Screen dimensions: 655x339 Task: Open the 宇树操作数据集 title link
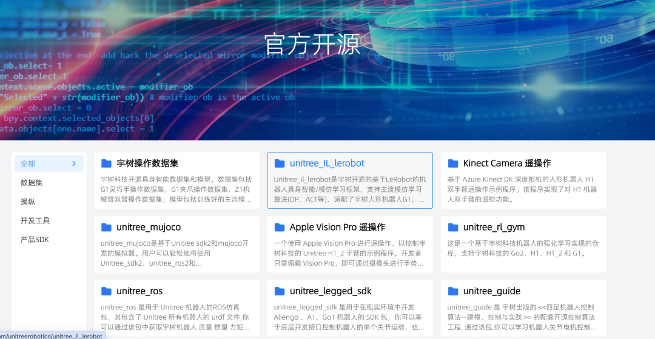coord(147,163)
